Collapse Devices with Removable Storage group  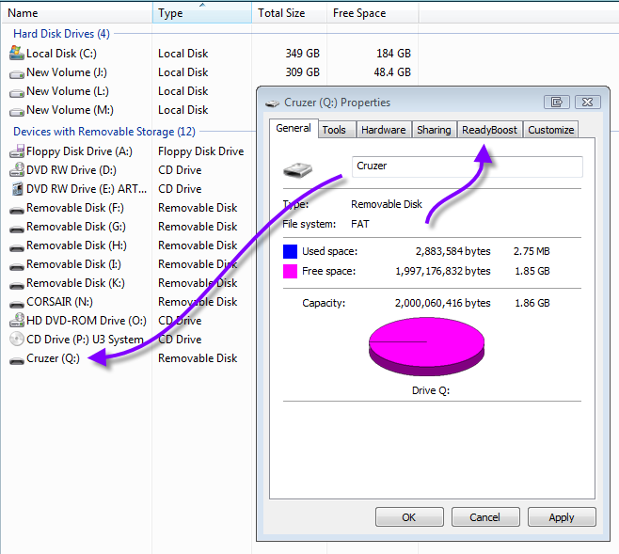pos(103,132)
